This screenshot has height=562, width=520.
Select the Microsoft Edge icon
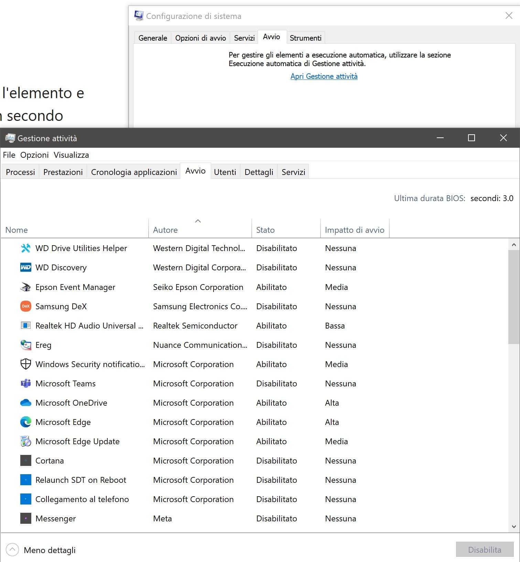coord(26,422)
